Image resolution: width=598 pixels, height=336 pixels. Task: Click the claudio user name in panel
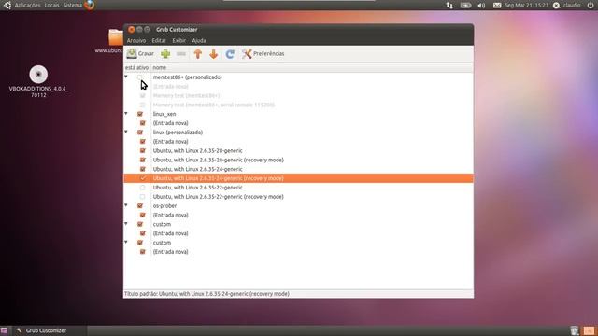572,5
